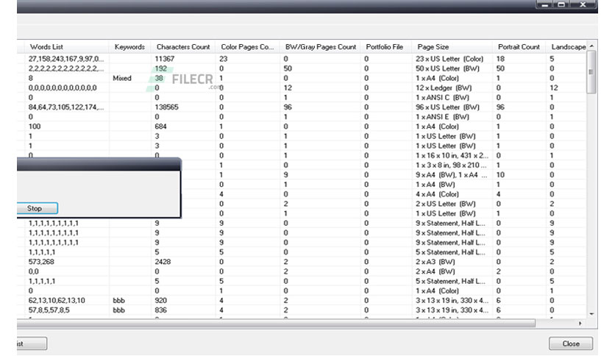The image size is (615, 356).
Task: Select the portrait count cell '96'
Action: tap(500, 107)
